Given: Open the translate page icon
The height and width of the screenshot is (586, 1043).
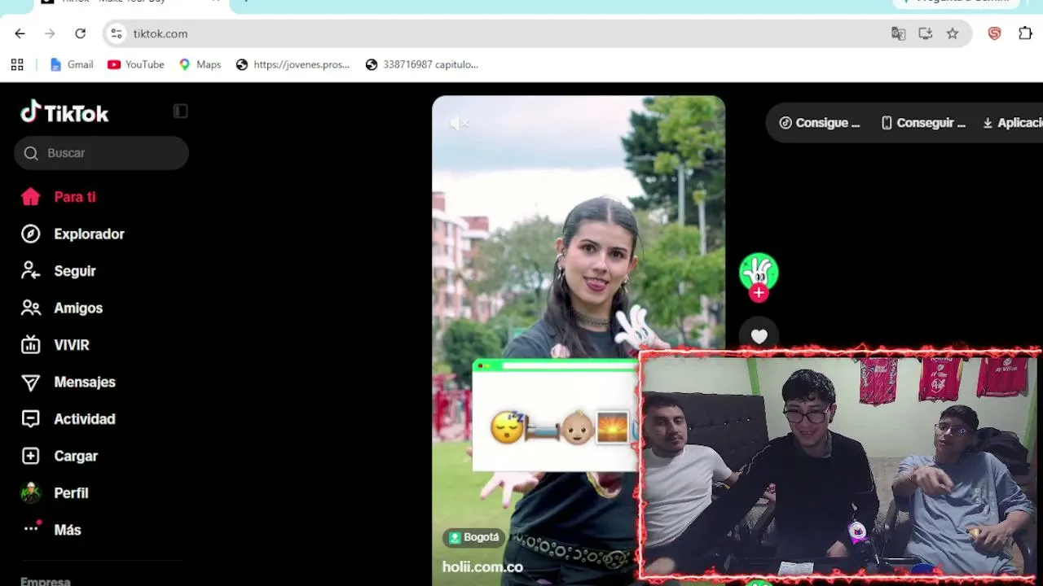Looking at the screenshot, I should pos(898,33).
